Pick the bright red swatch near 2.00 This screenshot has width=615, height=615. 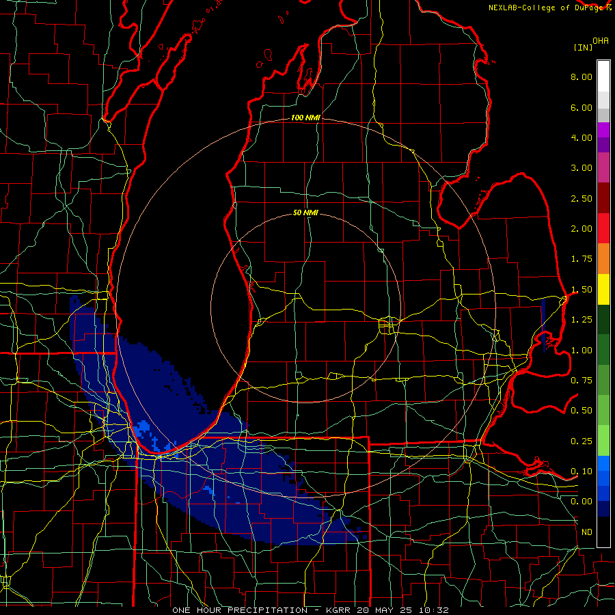click(603, 228)
